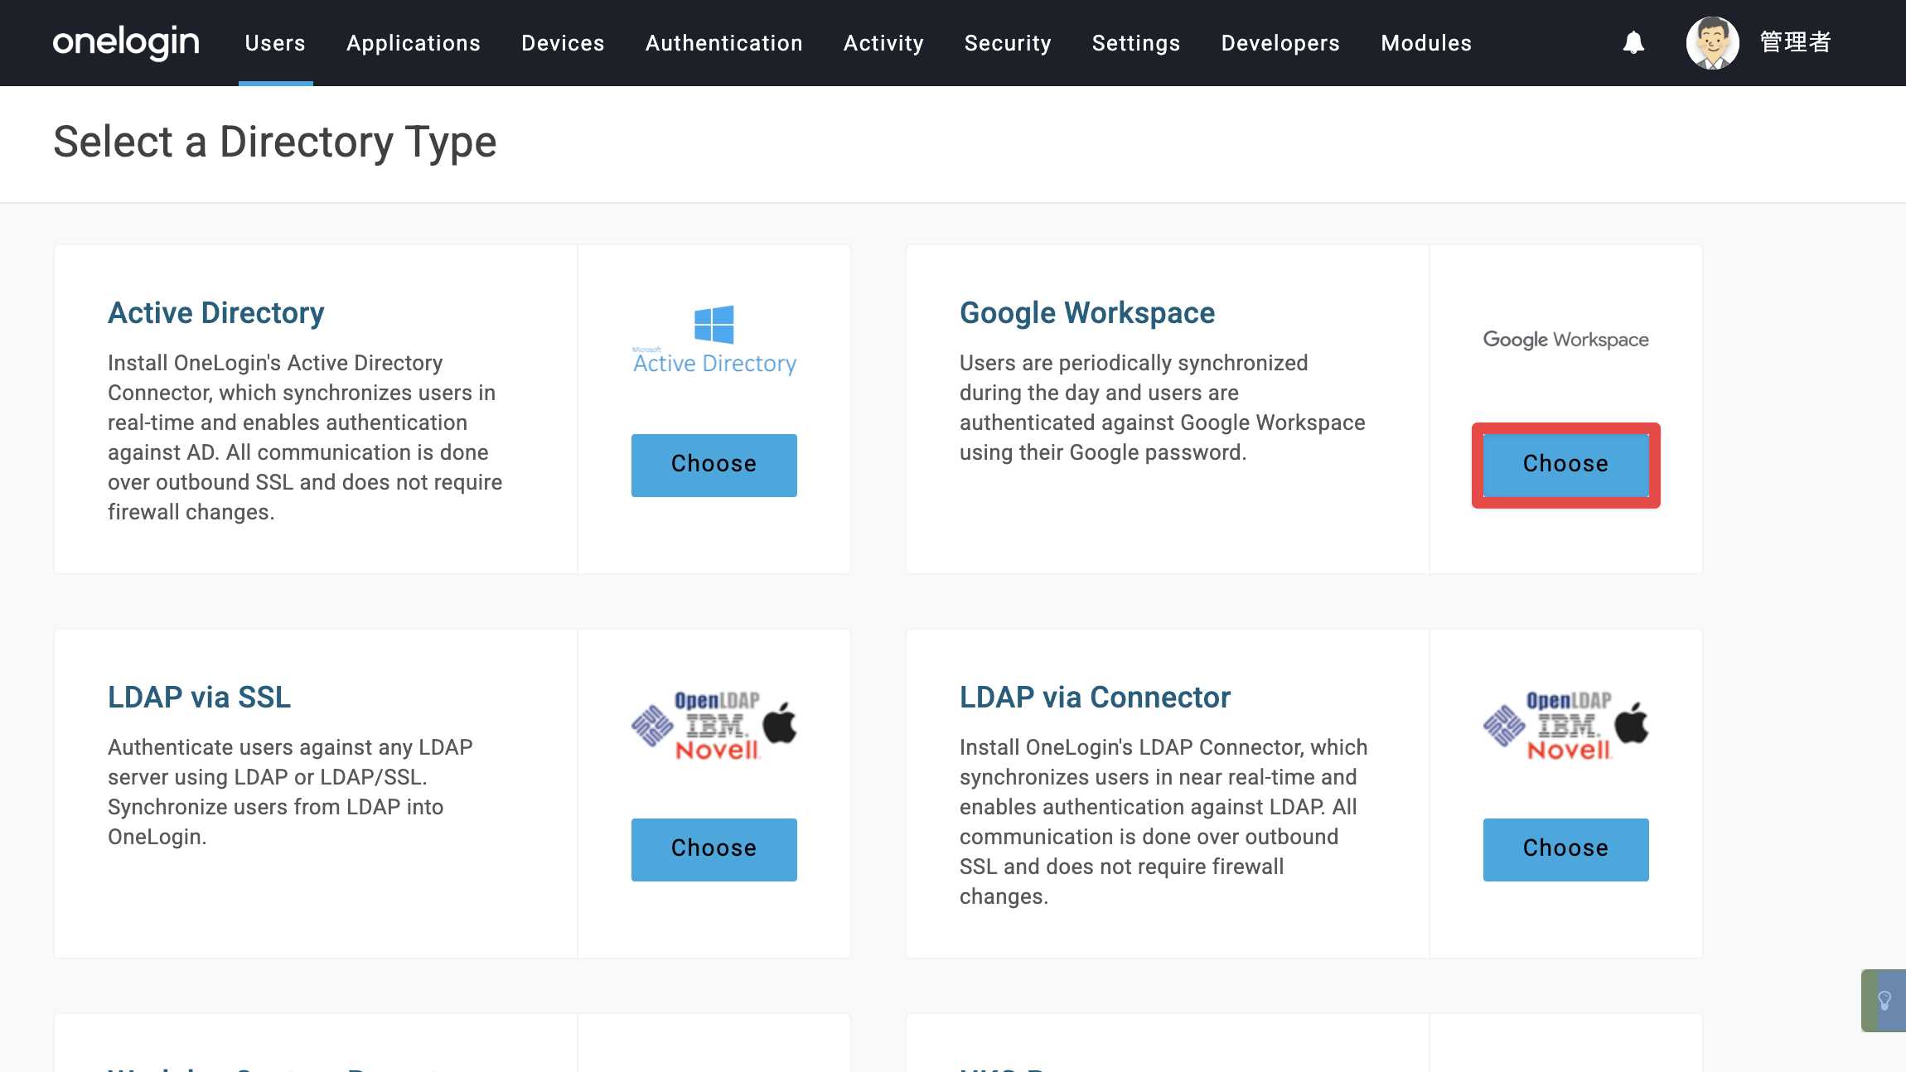Click the LDAP via Connector description text
The height and width of the screenshot is (1072, 1906).
1163,822
